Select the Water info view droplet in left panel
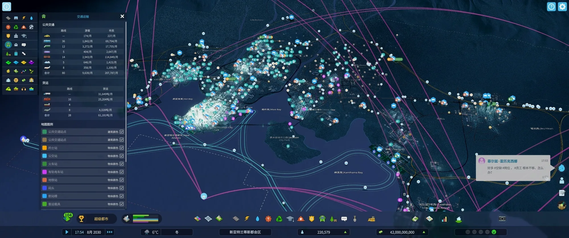Screen dimensions: 569x238 tap(31, 18)
